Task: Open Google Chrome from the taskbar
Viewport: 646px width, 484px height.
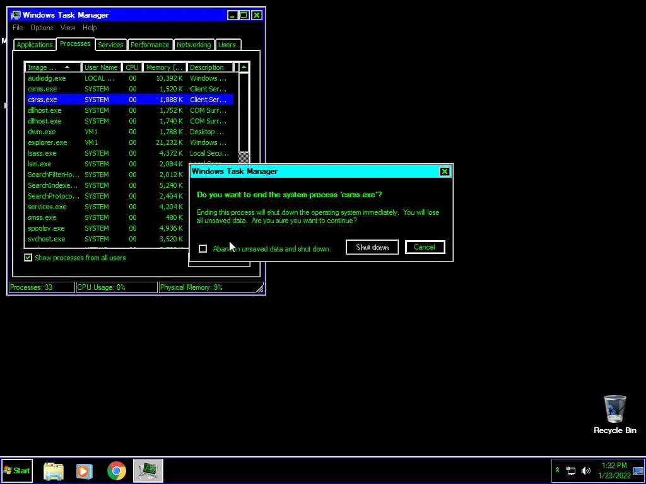Action: tap(117, 471)
